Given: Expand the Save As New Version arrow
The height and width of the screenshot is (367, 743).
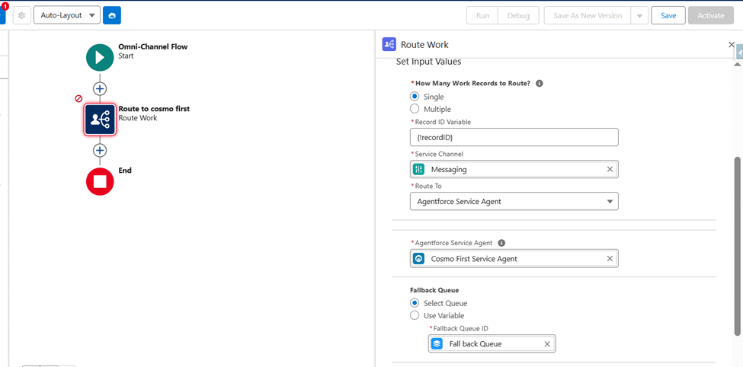Looking at the screenshot, I should (639, 15).
